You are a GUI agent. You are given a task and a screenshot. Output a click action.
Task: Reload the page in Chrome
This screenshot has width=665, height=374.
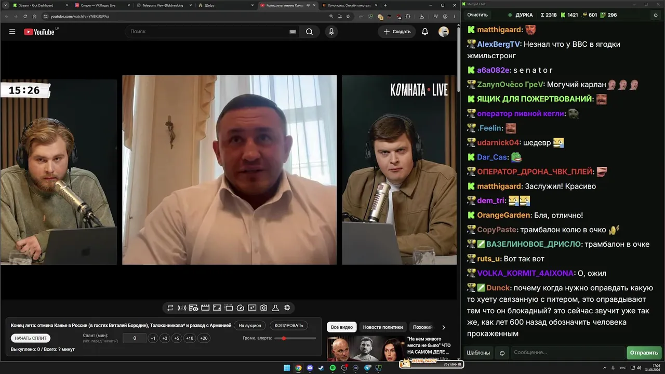[25, 16]
